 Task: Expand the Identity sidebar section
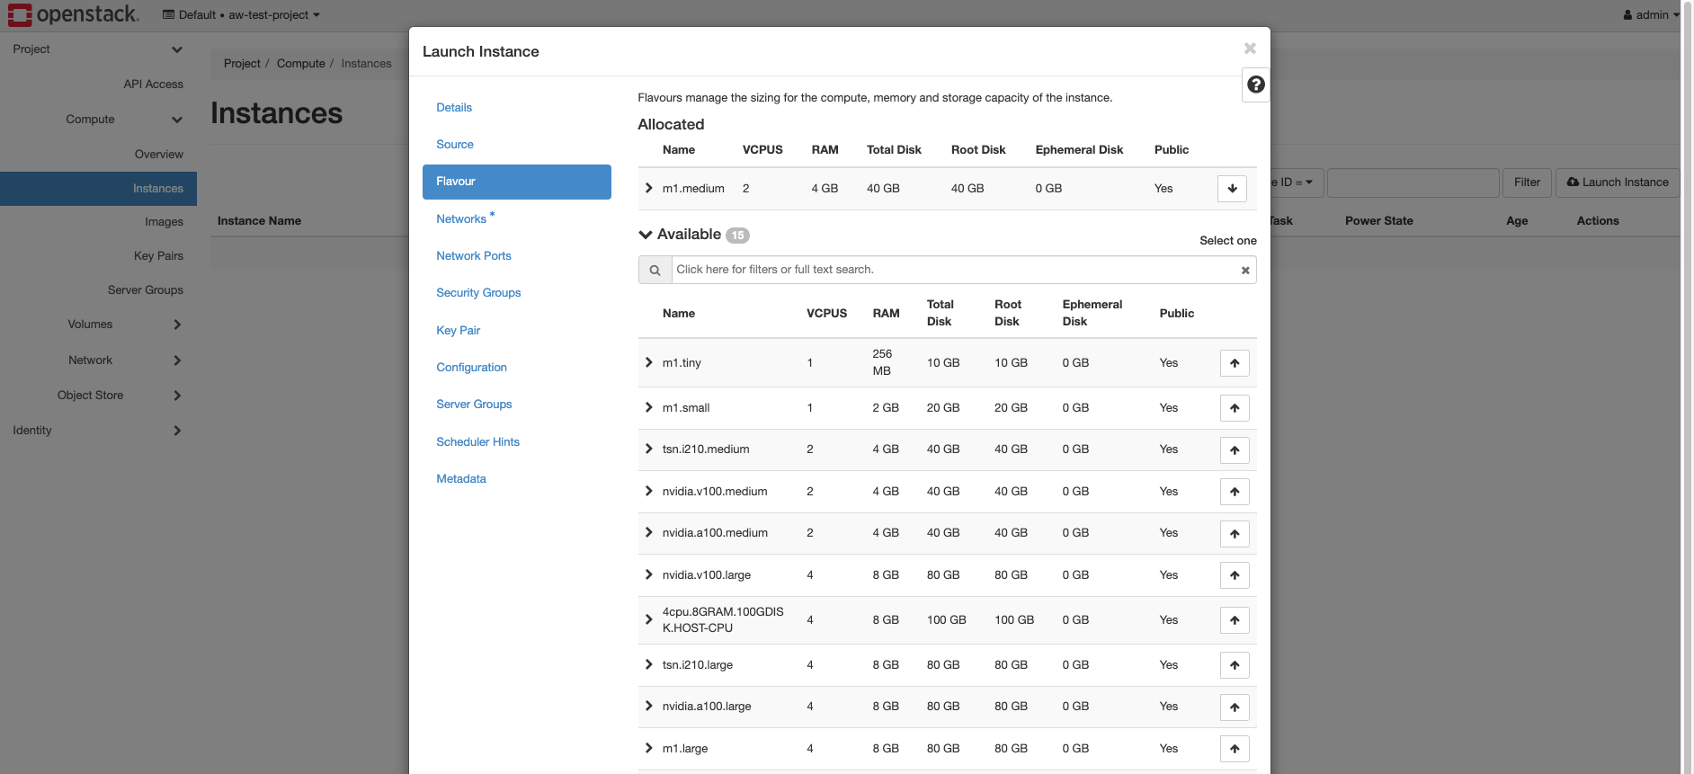point(98,431)
